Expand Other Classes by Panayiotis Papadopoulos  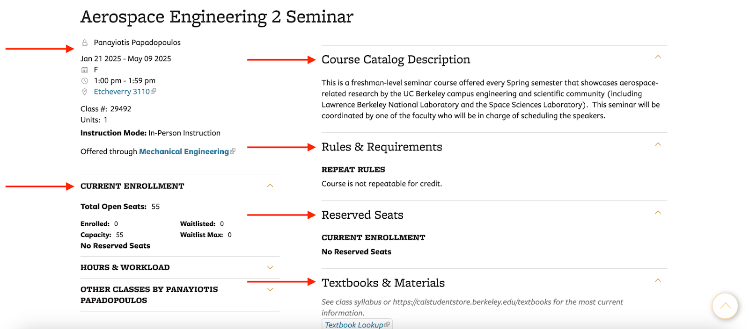coord(270,289)
